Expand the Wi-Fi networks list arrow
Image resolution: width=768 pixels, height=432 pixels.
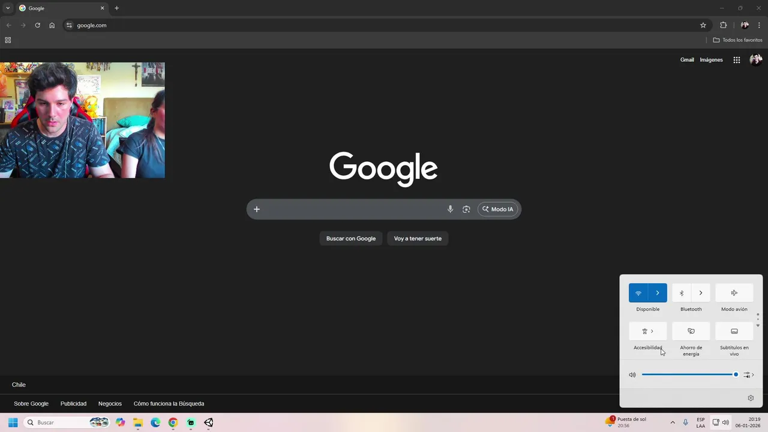(658, 293)
